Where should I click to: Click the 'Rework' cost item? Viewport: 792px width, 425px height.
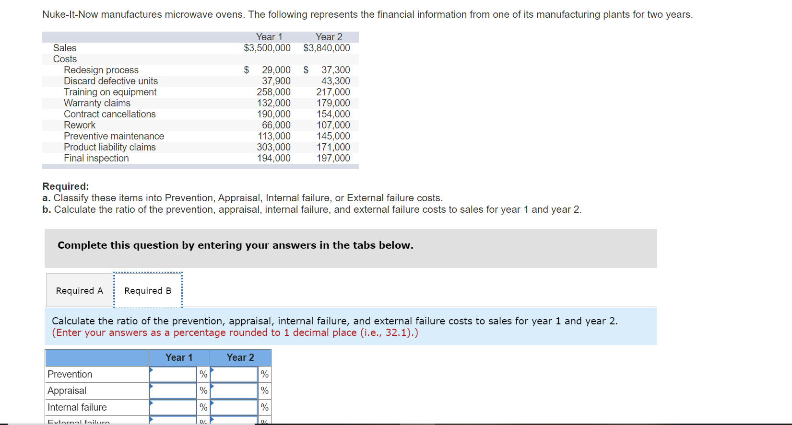click(x=80, y=125)
